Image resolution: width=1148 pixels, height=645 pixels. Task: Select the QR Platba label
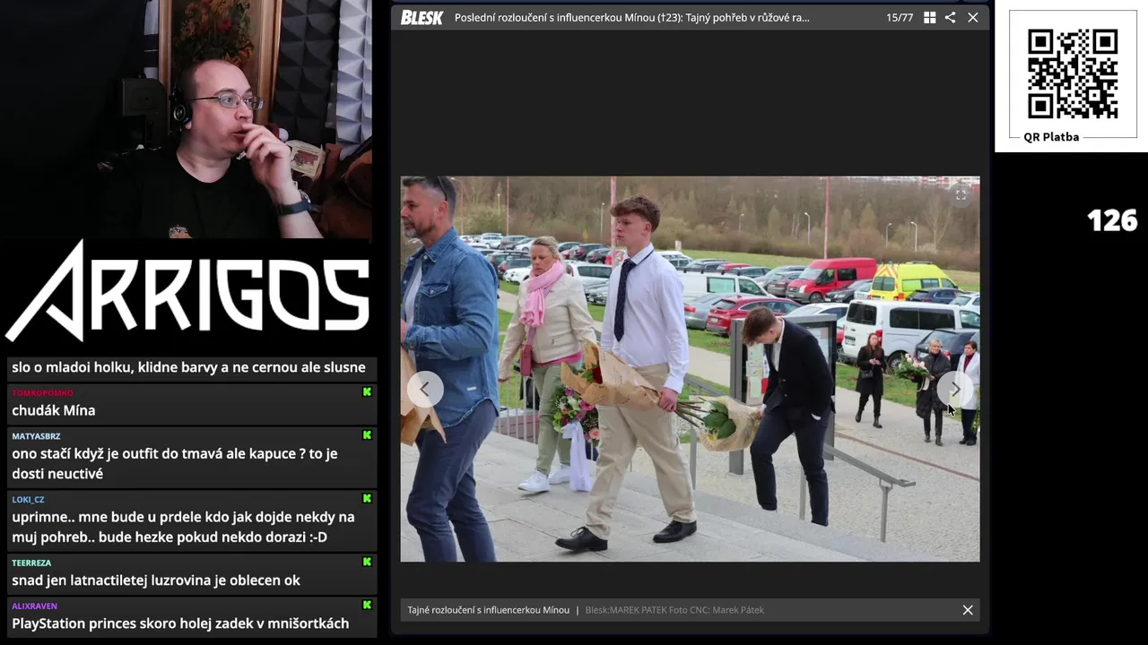[x=1051, y=137]
